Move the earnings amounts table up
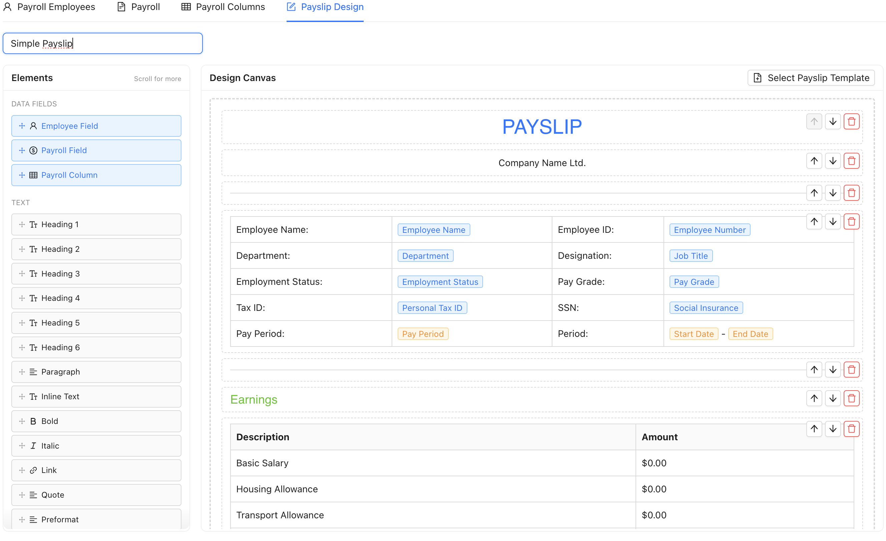The image size is (886, 541). [x=814, y=429]
